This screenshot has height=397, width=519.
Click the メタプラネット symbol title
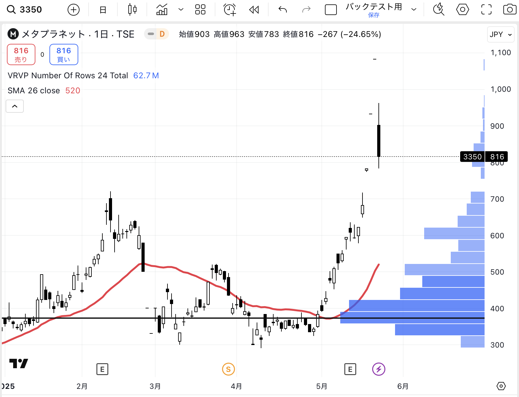tap(53, 34)
